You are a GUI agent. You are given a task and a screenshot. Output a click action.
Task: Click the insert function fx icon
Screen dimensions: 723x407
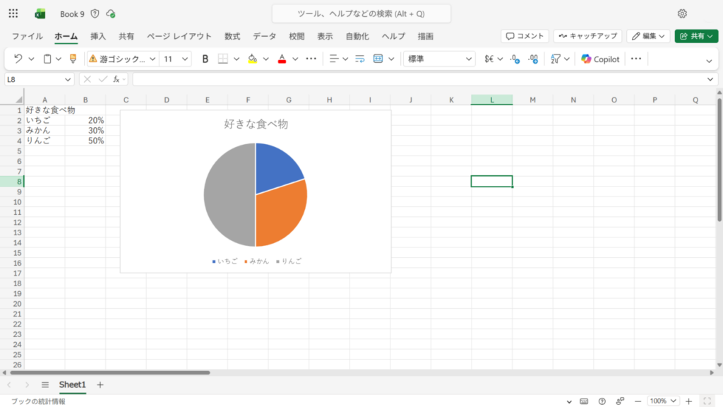pyautogui.click(x=116, y=79)
